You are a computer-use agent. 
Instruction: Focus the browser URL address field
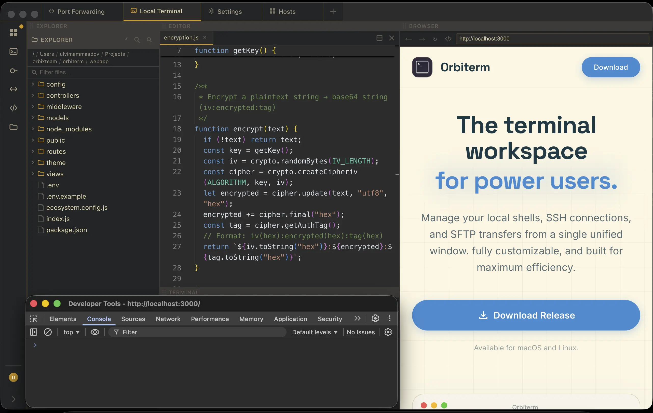552,38
